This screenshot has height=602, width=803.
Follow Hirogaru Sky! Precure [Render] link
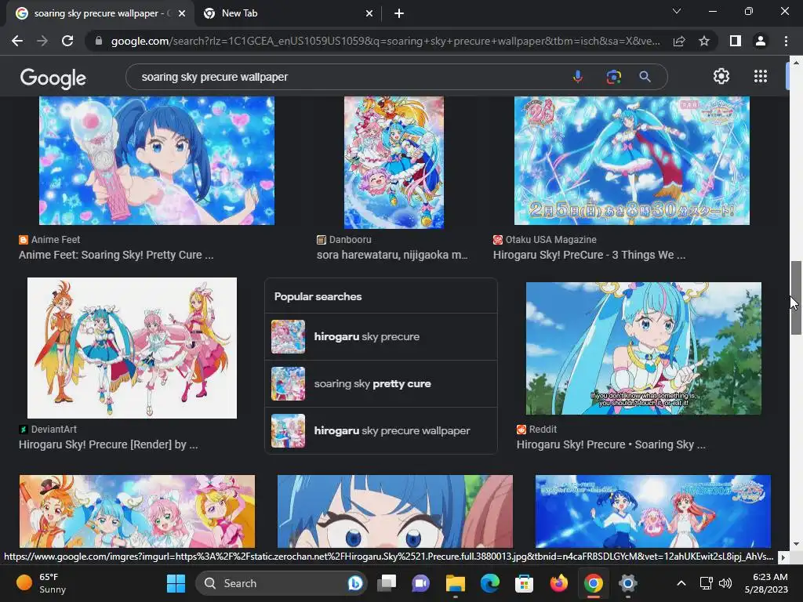click(x=108, y=444)
